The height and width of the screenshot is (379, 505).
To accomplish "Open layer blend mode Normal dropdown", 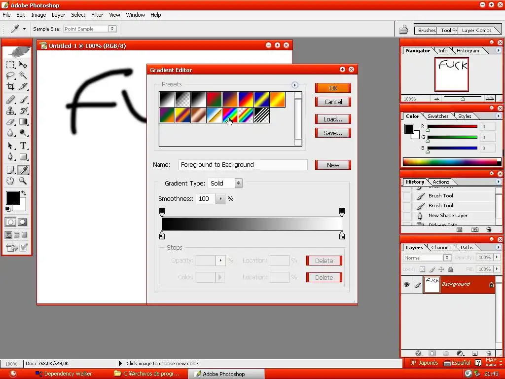I will (447, 258).
